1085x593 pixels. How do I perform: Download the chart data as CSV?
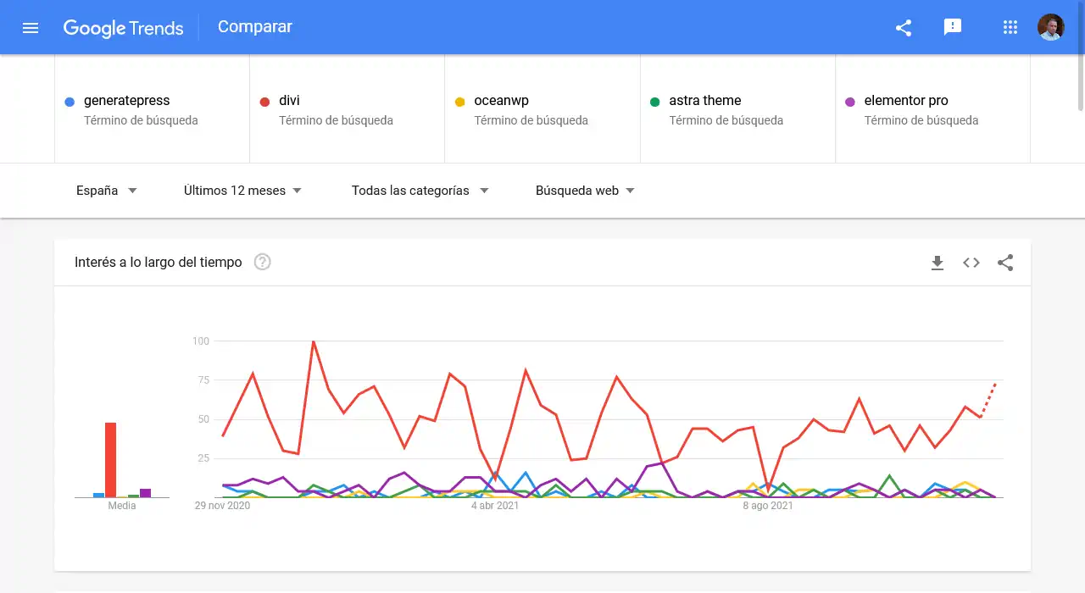[938, 263]
